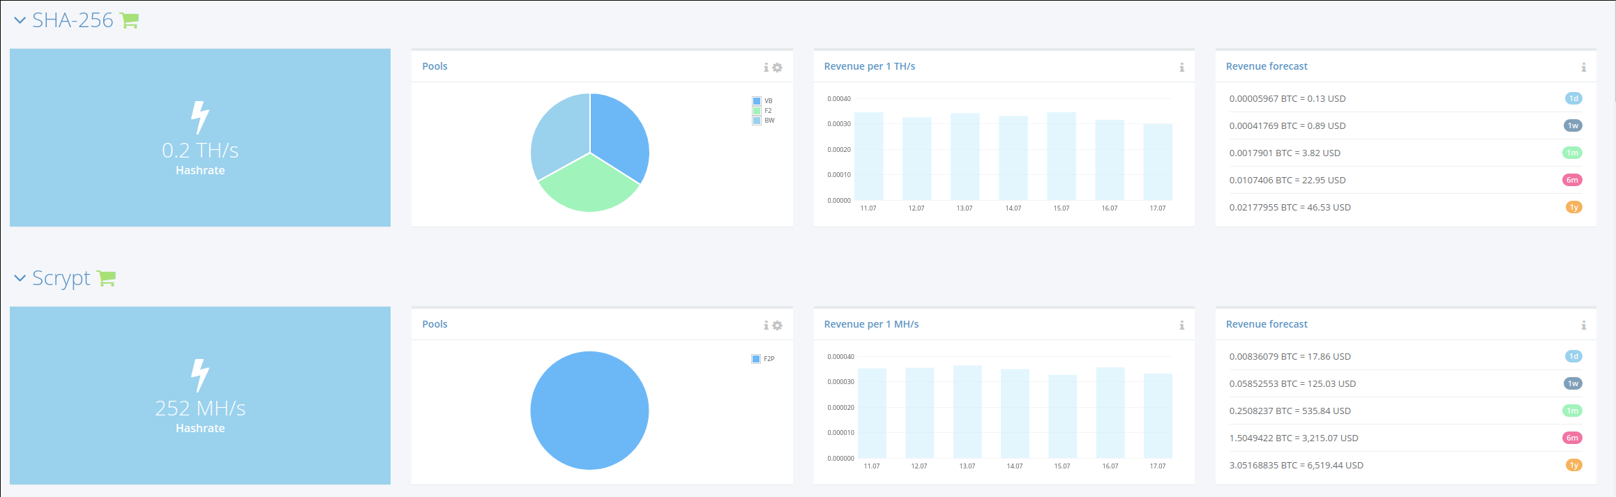Click the 17.07 bar in TH/s revenue chart
The image size is (1616, 497).
click(1158, 162)
